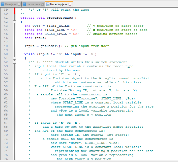Viewport: 178px width, 162px height.
Task: Collapse the comment block fold at line 52
Action: [x=14, y=62]
